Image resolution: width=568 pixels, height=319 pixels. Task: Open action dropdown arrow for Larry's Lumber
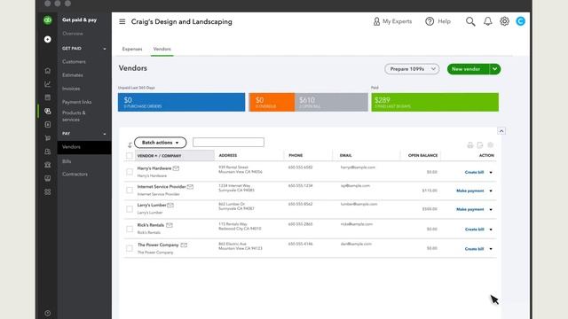tap(491, 210)
